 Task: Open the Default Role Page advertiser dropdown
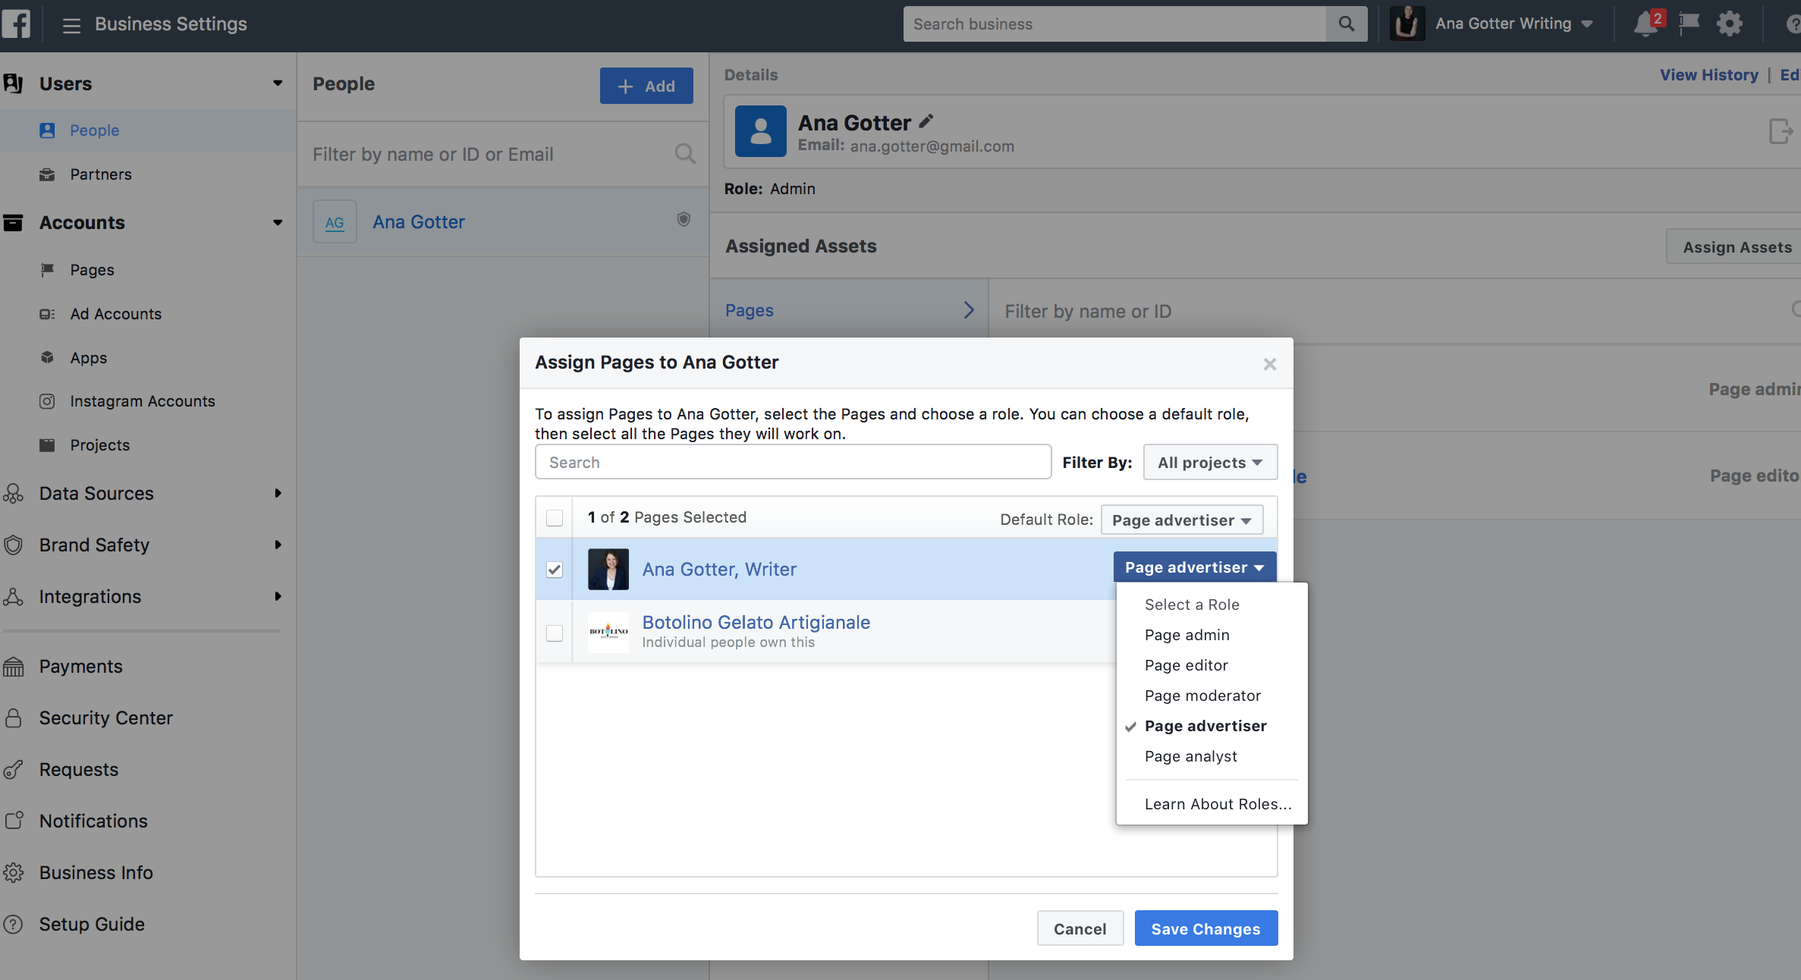1182,520
